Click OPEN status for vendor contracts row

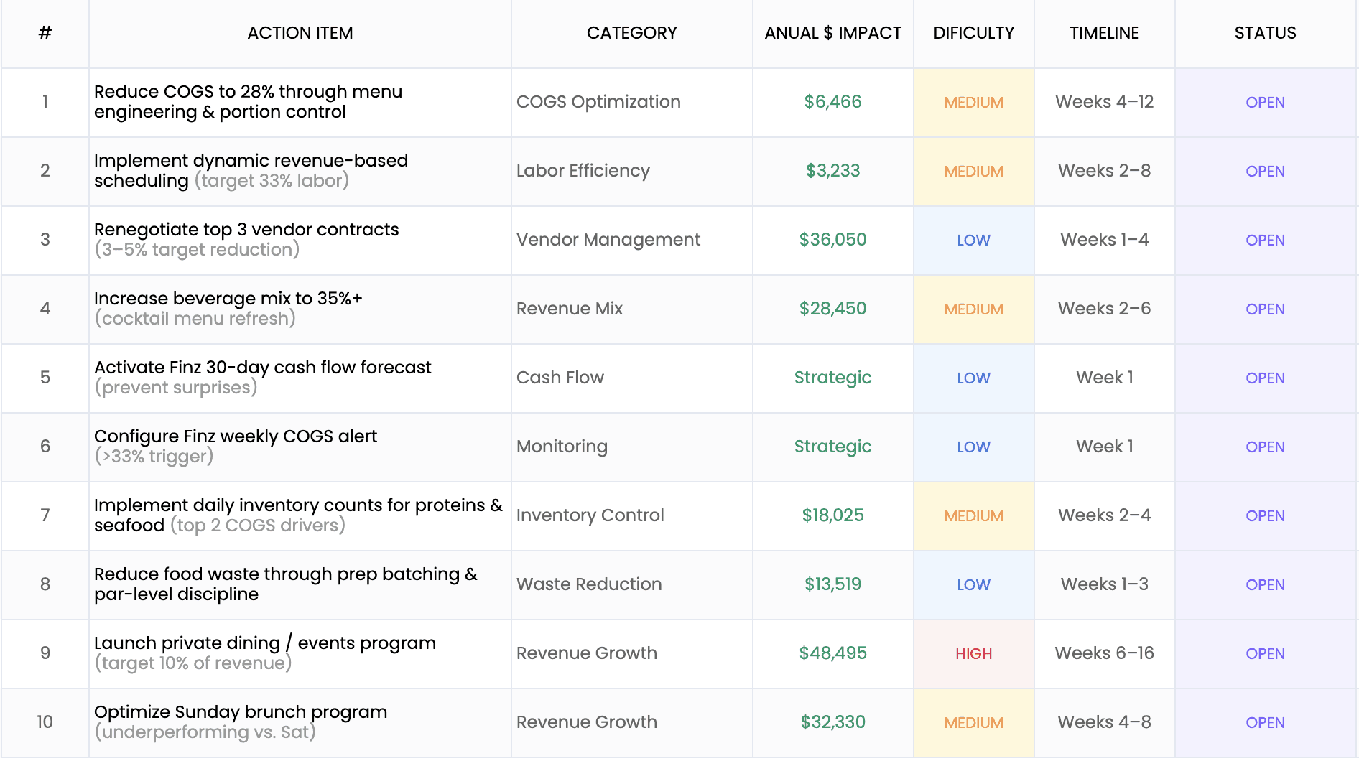[x=1265, y=240]
